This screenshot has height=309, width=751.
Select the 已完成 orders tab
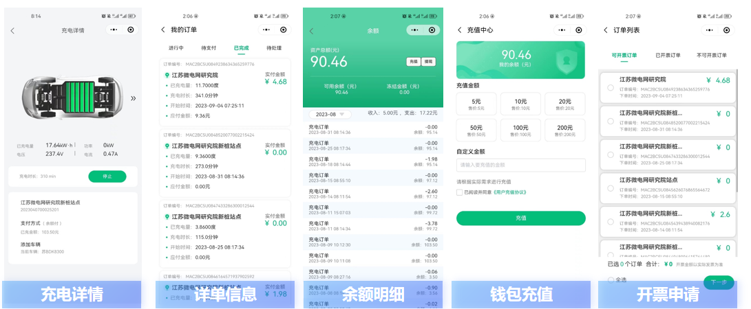point(241,48)
